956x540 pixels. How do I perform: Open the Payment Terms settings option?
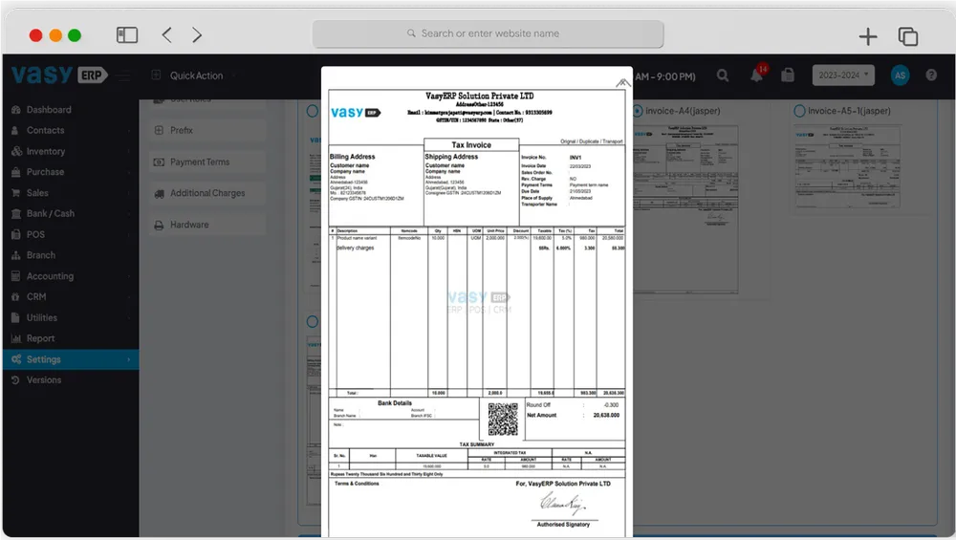click(206, 162)
